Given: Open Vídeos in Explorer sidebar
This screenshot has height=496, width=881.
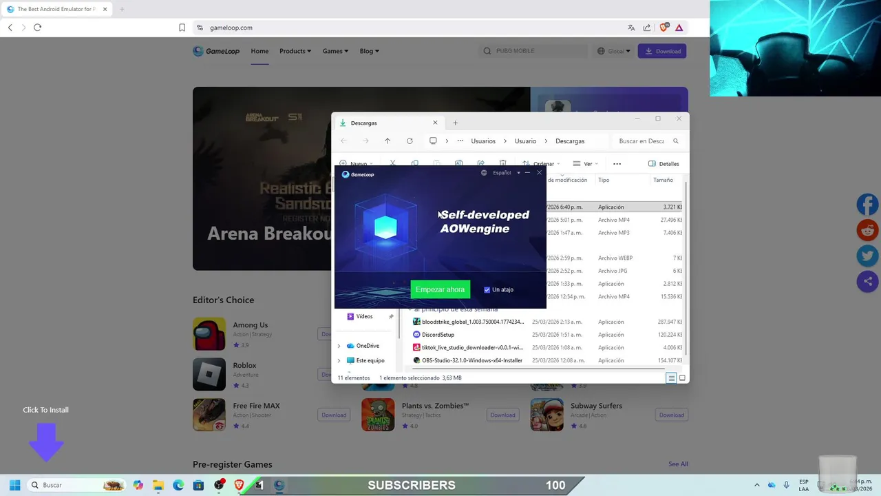Looking at the screenshot, I should coord(364,316).
